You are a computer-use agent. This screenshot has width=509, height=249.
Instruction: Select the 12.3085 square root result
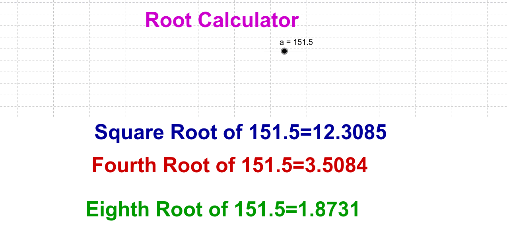[x=349, y=132]
